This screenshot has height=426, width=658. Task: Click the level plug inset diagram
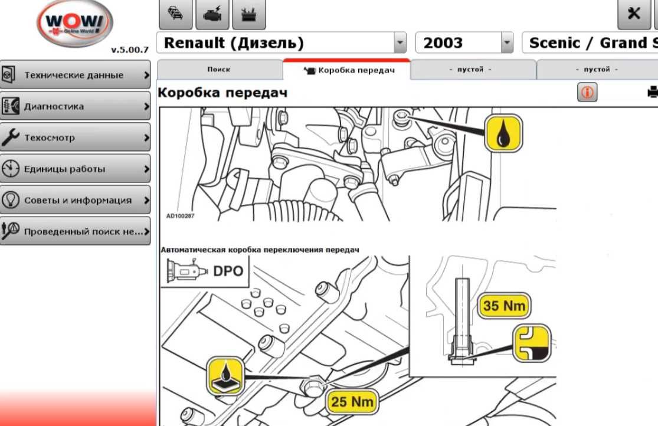[483, 316]
